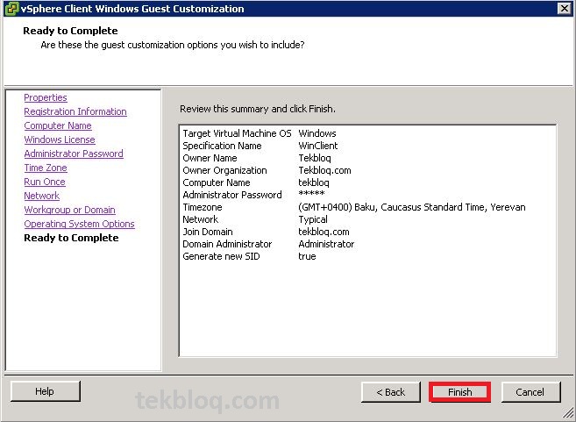This screenshot has height=422, width=576.
Task: Open the Run Once step
Action: [45, 182]
